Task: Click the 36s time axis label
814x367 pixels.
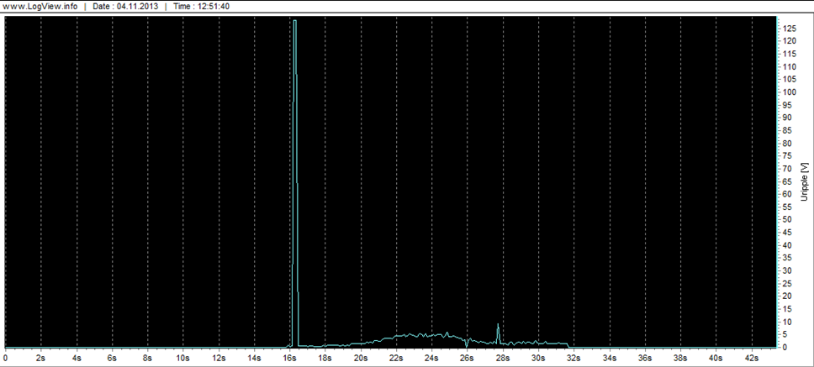Action: 645,358
